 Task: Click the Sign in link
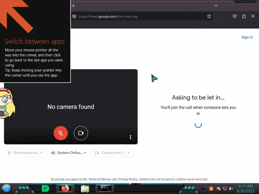pyautogui.click(x=247, y=37)
